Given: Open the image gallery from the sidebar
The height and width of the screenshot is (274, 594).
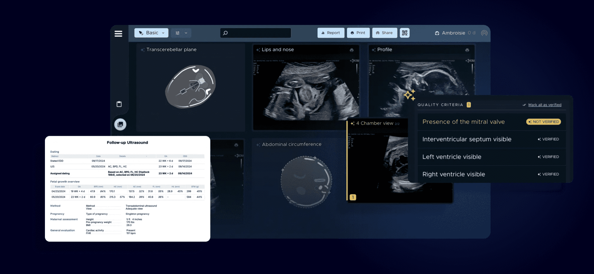Looking at the screenshot, I should (120, 124).
